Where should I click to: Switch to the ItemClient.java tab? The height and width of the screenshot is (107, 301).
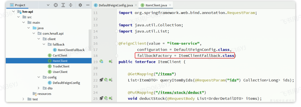(x=156, y=5)
